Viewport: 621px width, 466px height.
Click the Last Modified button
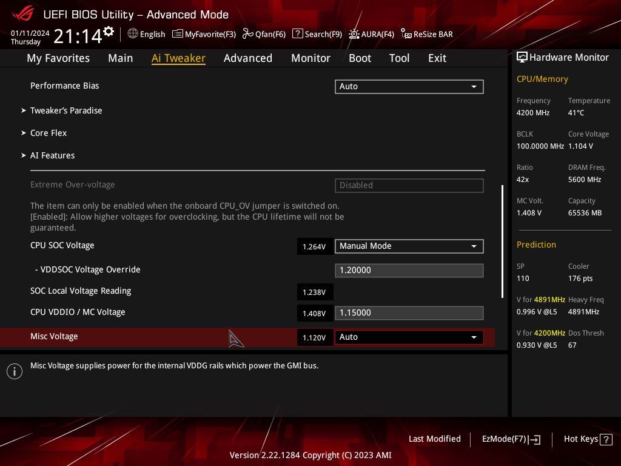pyautogui.click(x=434, y=439)
